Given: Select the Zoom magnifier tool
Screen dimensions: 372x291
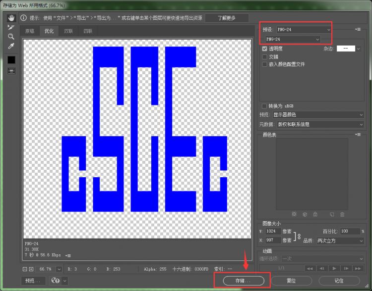Looking at the screenshot, I should coord(11,37).
